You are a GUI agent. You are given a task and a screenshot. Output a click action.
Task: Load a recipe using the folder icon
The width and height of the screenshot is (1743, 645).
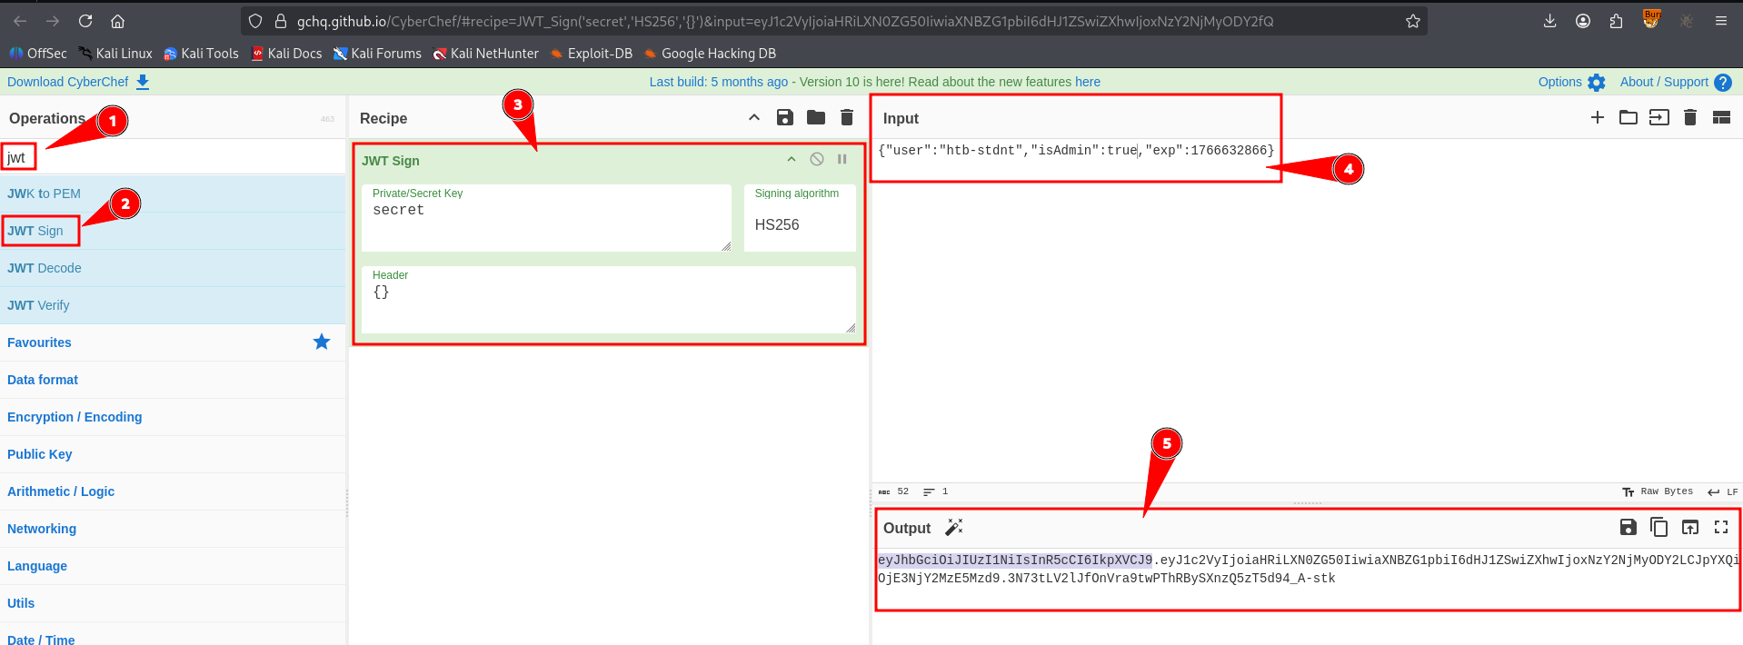pos(816,117)
